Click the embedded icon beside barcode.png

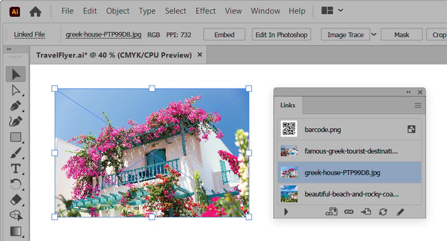[411, 129]
